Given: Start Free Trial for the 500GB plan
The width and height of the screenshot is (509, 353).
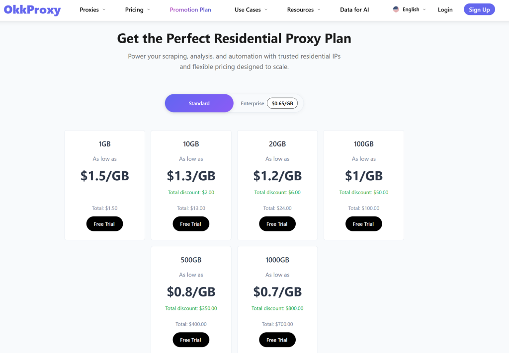Looking at the screenshot, I should point(191,340).
